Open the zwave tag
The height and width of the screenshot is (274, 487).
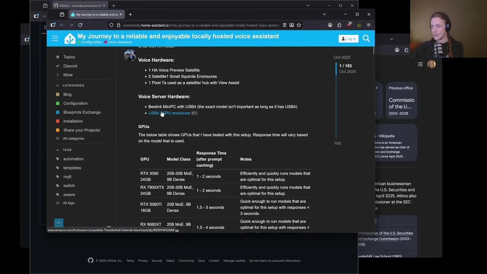(69, 194)
